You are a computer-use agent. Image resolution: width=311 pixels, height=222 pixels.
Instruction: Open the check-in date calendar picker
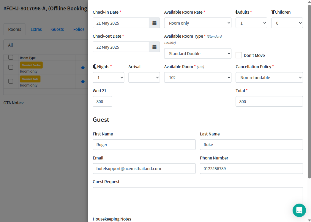[154, 23]
